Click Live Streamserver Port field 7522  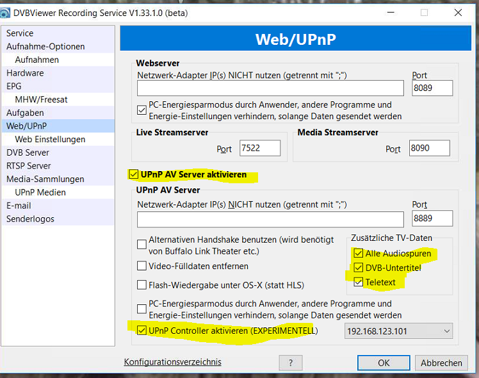pos(260,148)
